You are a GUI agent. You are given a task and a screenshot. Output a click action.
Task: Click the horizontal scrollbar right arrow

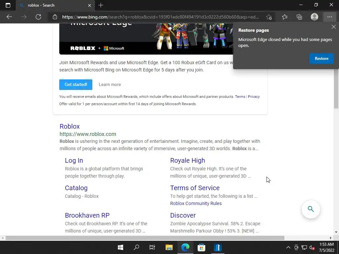pyautogui.click(x=331, y=238)
